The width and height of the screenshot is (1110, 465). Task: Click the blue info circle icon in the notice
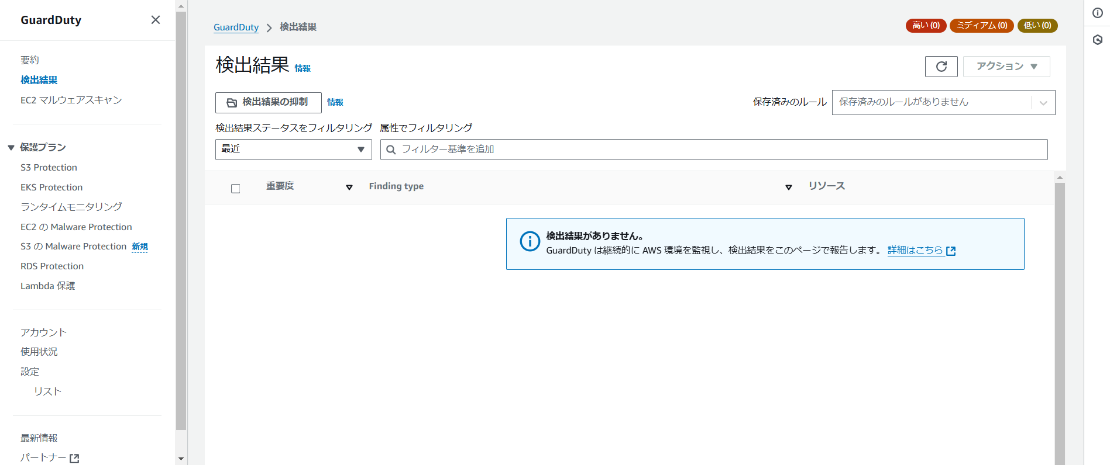click(x=530, y=241)
